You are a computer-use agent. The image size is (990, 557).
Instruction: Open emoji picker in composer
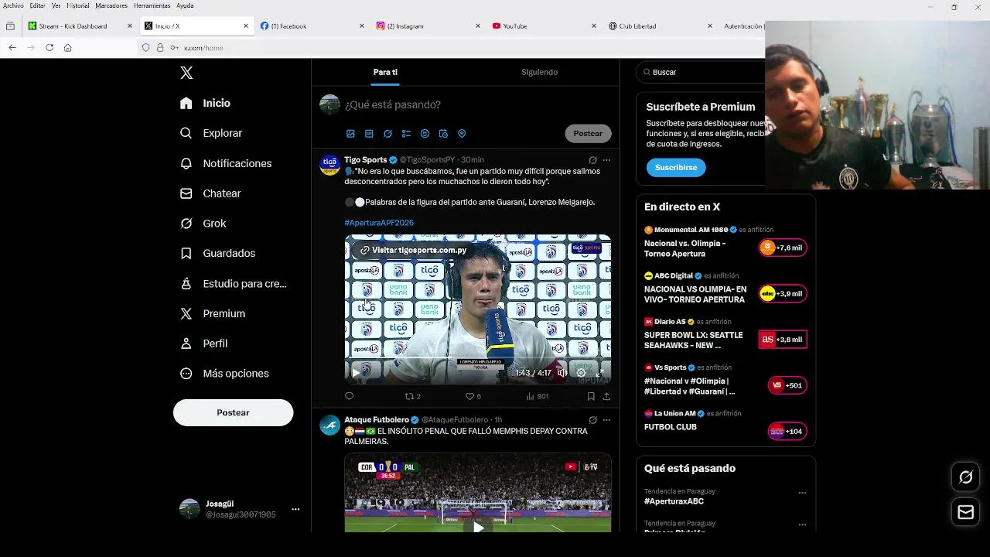click(x=425, y=134)
